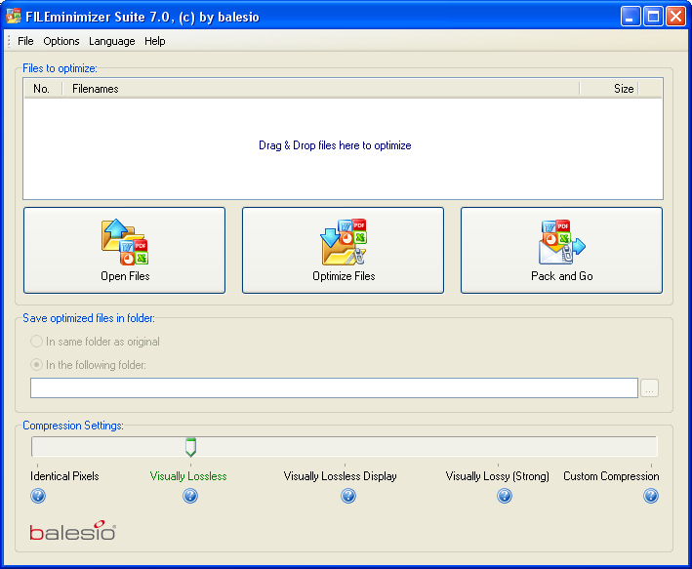Click the FILEminimizer title bar app icon
The image size is (692, 569).
[14, 17]
